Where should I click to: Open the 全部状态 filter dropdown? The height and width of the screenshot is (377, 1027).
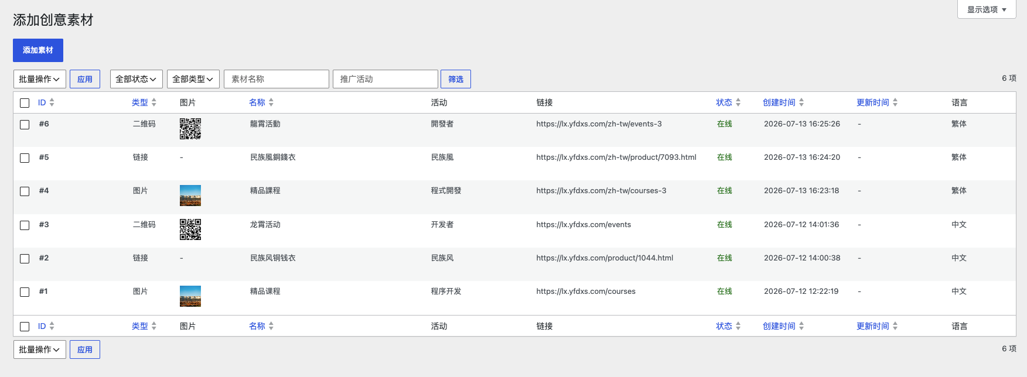tap(137, 79)
